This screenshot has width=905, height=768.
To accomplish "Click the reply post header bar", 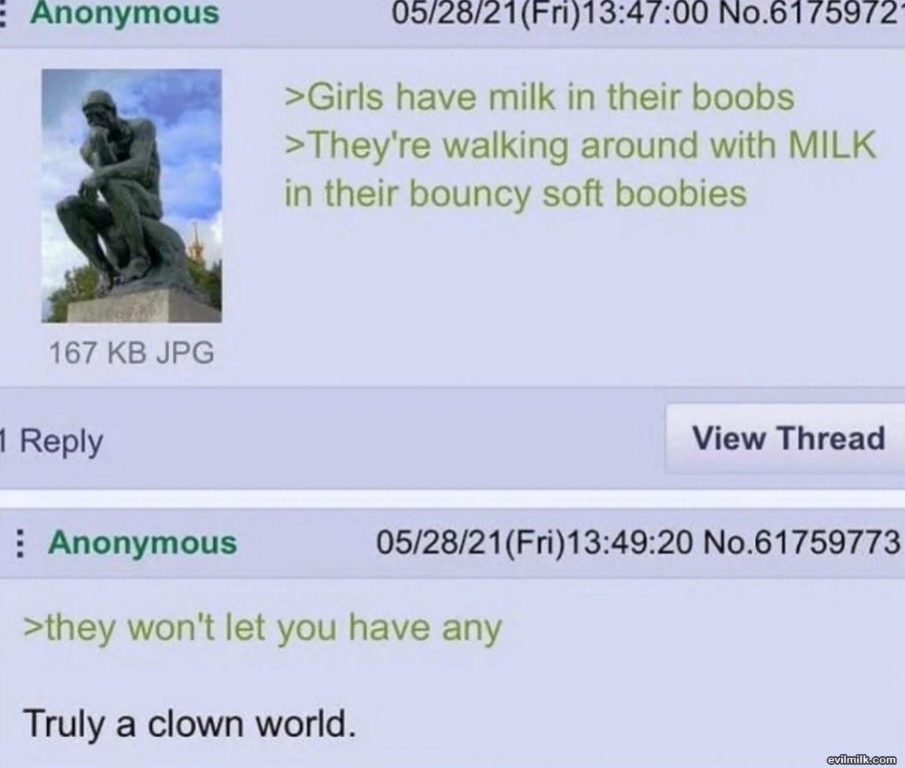I will tap(453, 543).
